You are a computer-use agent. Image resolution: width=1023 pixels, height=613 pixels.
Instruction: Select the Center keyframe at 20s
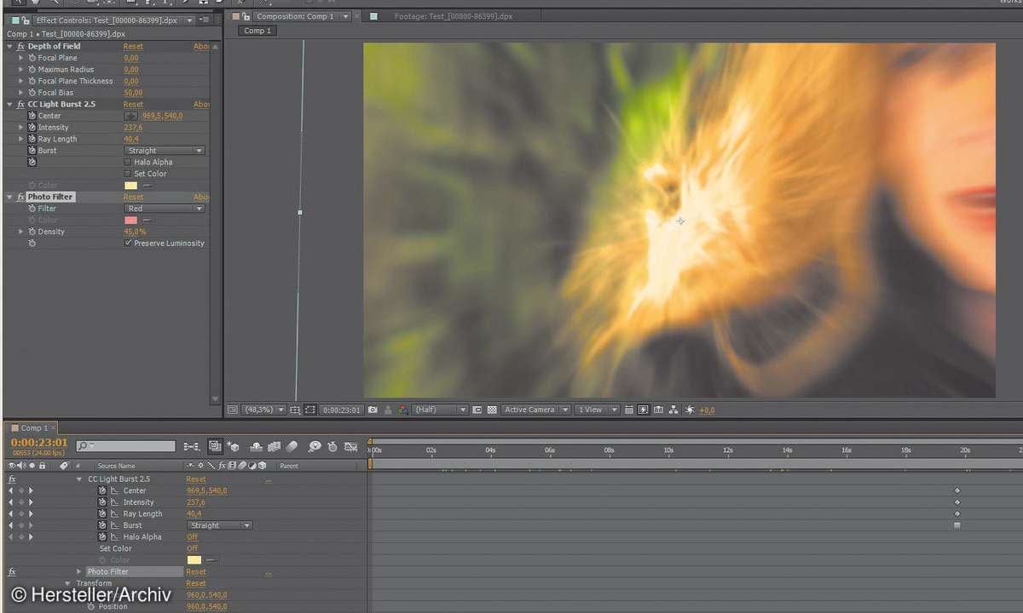[x=957, y=491]
